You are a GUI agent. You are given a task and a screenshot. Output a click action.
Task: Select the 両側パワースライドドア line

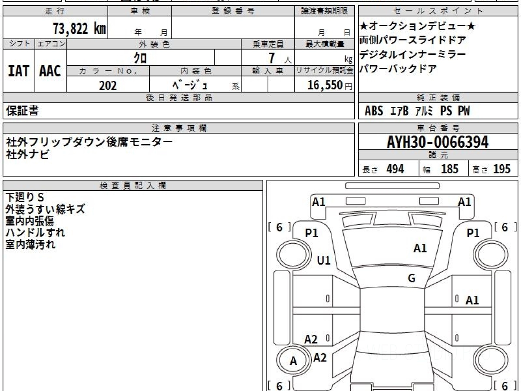click(413, 40)
